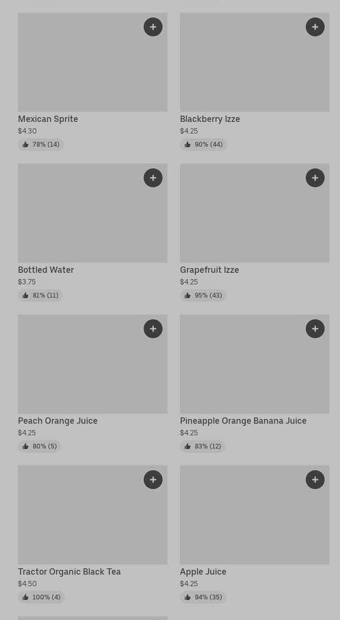Click plus icon on Bottled Water

[153, 178]
